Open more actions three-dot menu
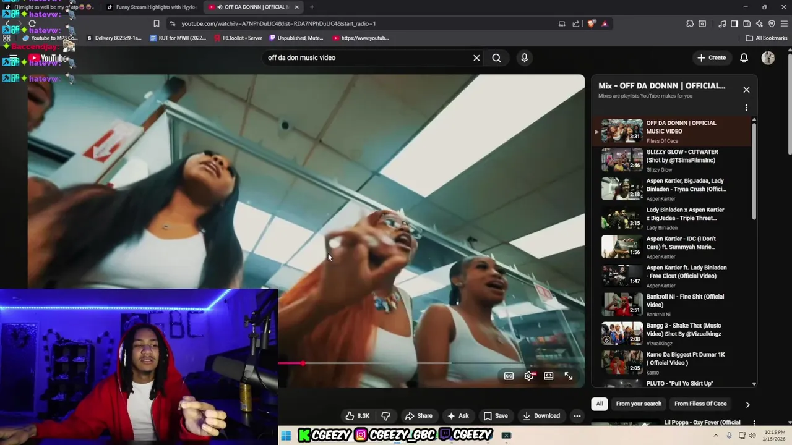Viewport: 792px width, 445px height. click(x=577, y=416)
